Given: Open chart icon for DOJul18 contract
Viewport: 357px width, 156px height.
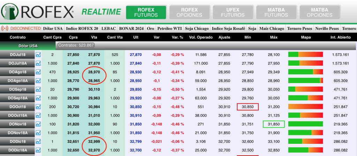Looking at the screenshot, I should click(x=38, y=55).
